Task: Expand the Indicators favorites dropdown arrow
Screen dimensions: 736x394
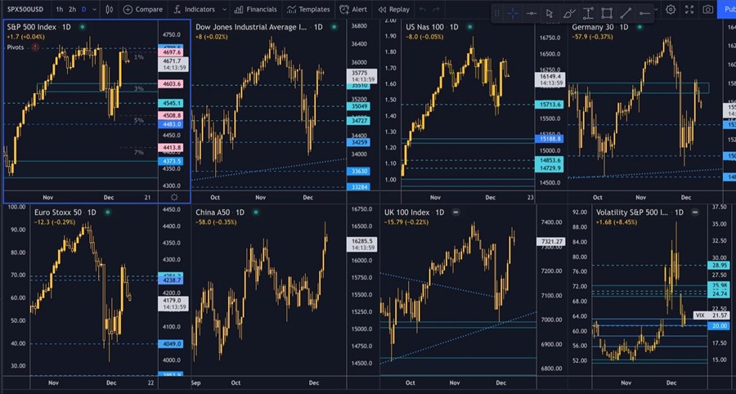Action: pos(224,9)
